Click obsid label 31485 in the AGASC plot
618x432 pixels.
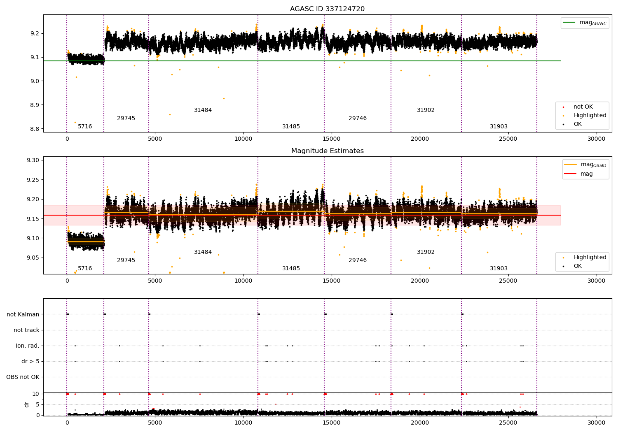tap(291, 127)
